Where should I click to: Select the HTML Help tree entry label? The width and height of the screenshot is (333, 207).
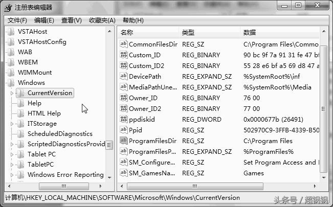pos(44,113)
